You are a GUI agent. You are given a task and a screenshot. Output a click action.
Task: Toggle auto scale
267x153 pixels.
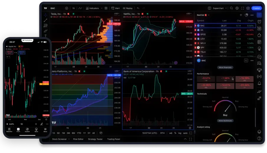pyautogui.click(x=185, y=133)
